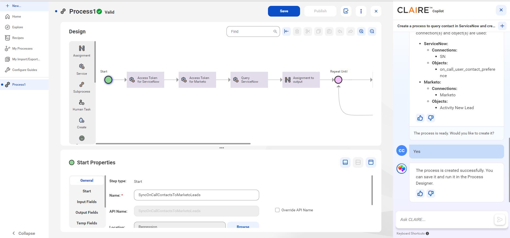Click the delete trash icon

coord(297,31)
